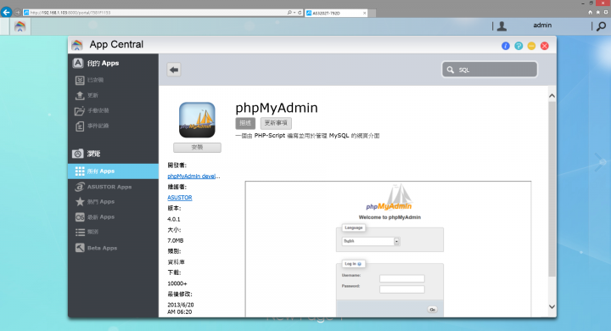Click the ADM desktop logo button

coord(20,26)
